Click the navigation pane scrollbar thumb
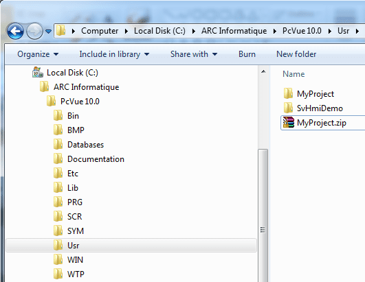365x282 pixels. (263, 215)
